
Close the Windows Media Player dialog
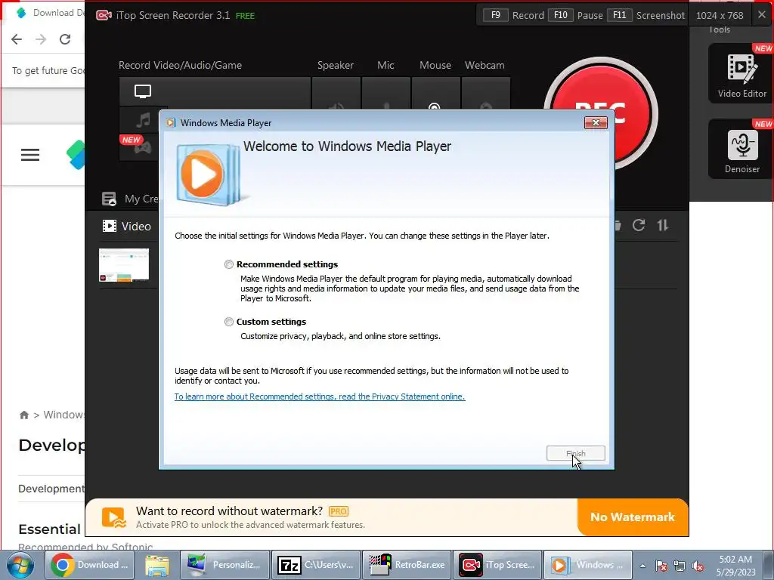(x=596, y=123)
